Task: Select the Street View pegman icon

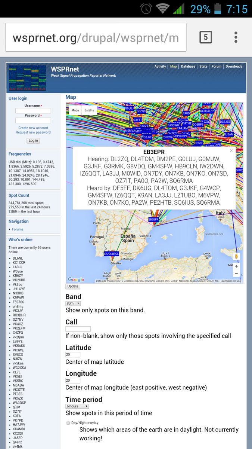Action: 236,257
